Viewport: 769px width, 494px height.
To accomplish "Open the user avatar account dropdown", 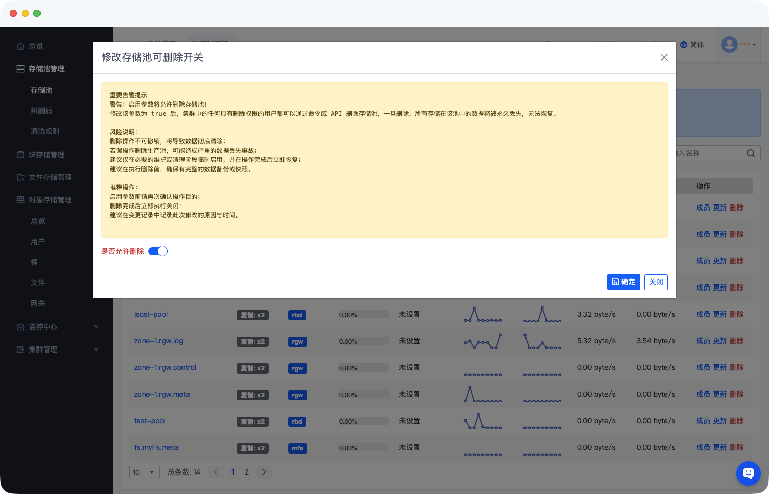I will click(x=738, y=45).
